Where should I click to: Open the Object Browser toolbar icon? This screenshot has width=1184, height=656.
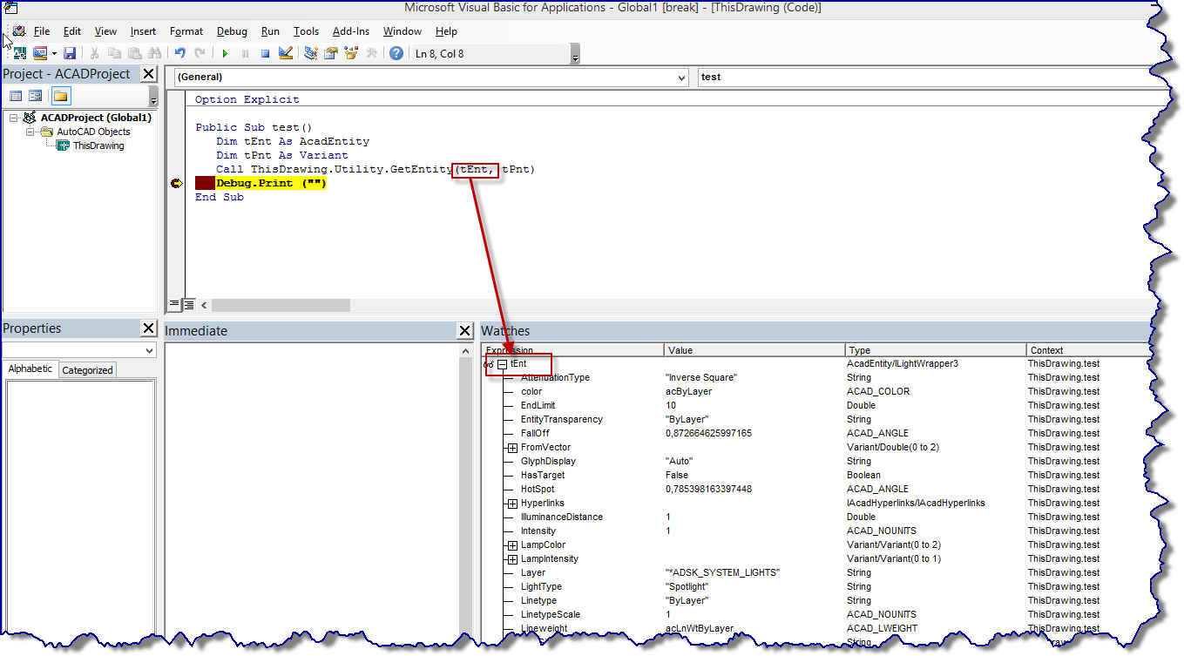[x=352, y=53]
